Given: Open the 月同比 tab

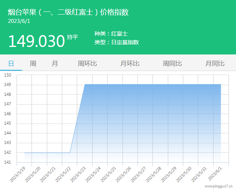Looking at the screenshot, I should [215, 64].
